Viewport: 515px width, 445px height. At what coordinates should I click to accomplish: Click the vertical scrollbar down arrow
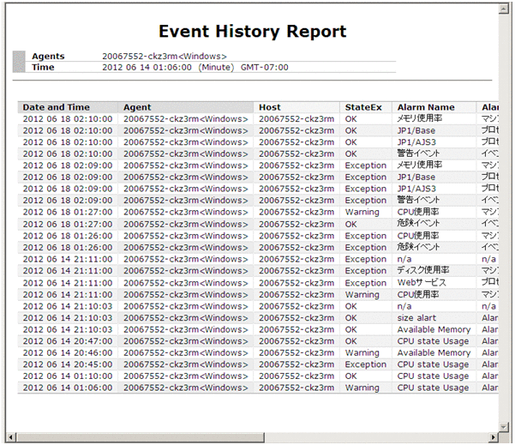[503, 425]
